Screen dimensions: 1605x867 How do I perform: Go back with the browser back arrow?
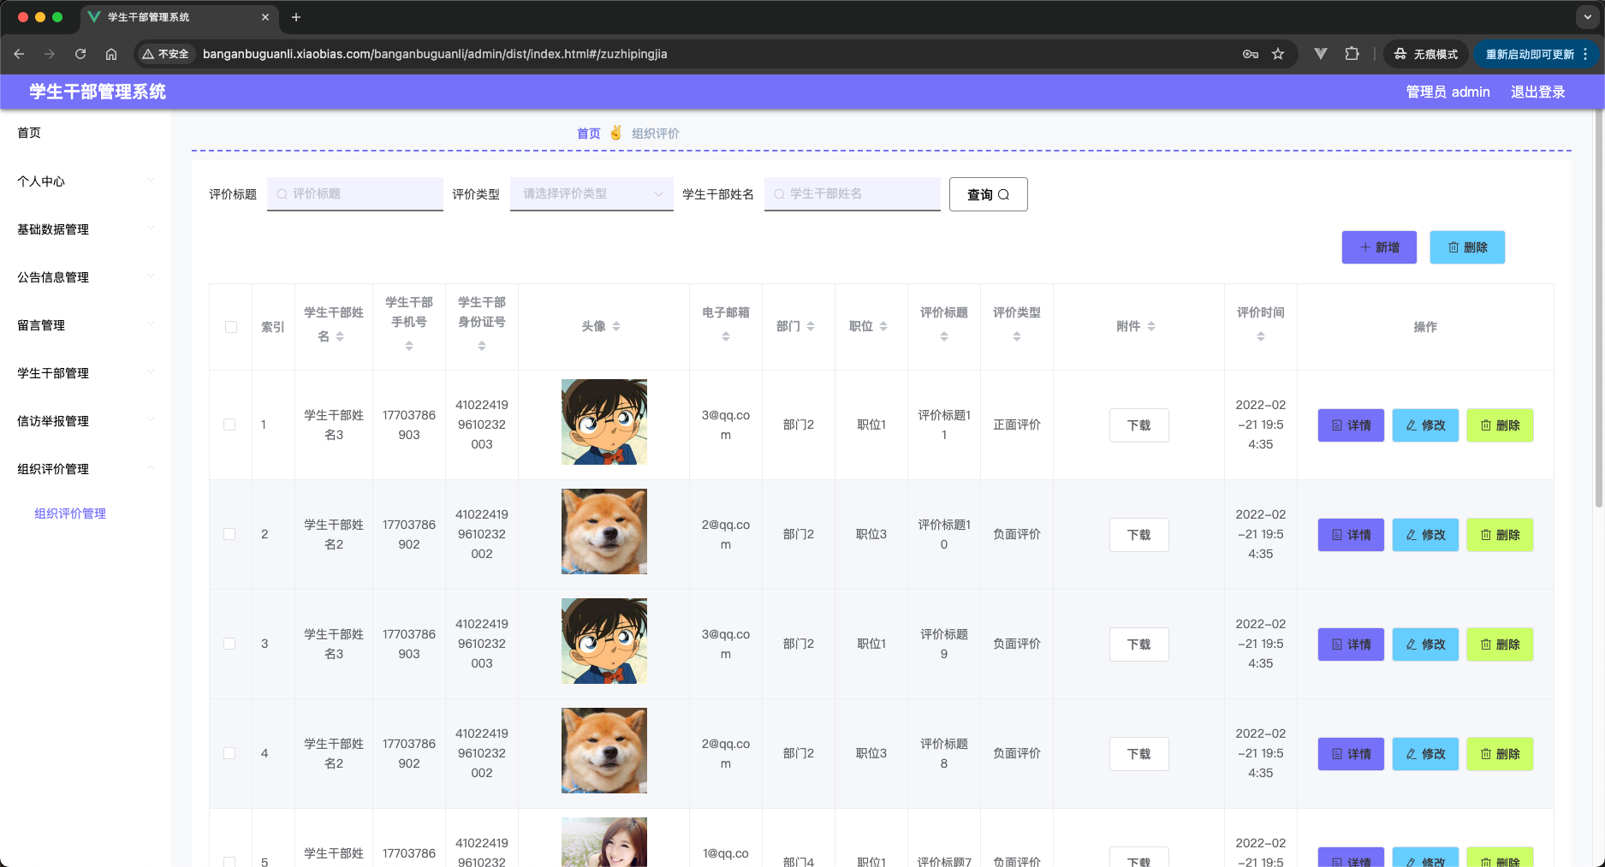(19, 54)
